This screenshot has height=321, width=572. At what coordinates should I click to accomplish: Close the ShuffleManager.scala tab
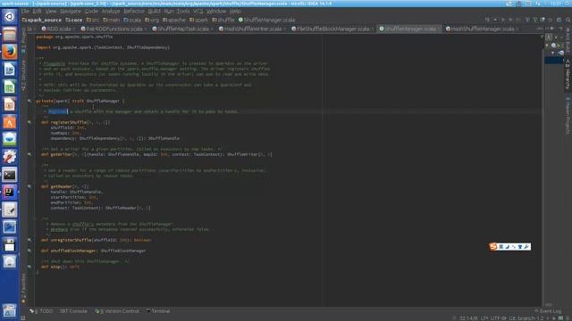point(439,29)
